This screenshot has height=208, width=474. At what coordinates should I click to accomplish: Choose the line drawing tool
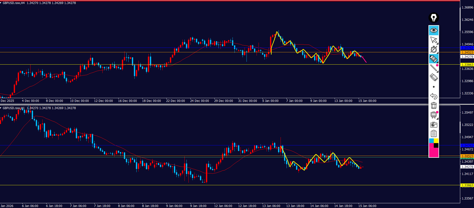point(434,68)
